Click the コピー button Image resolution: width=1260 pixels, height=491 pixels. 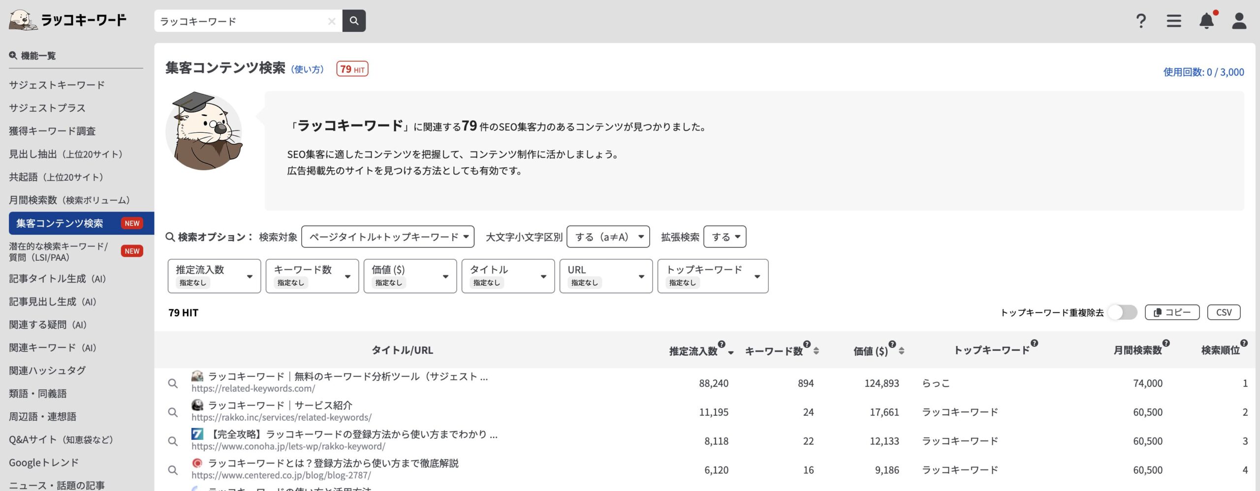point(1172,312)
